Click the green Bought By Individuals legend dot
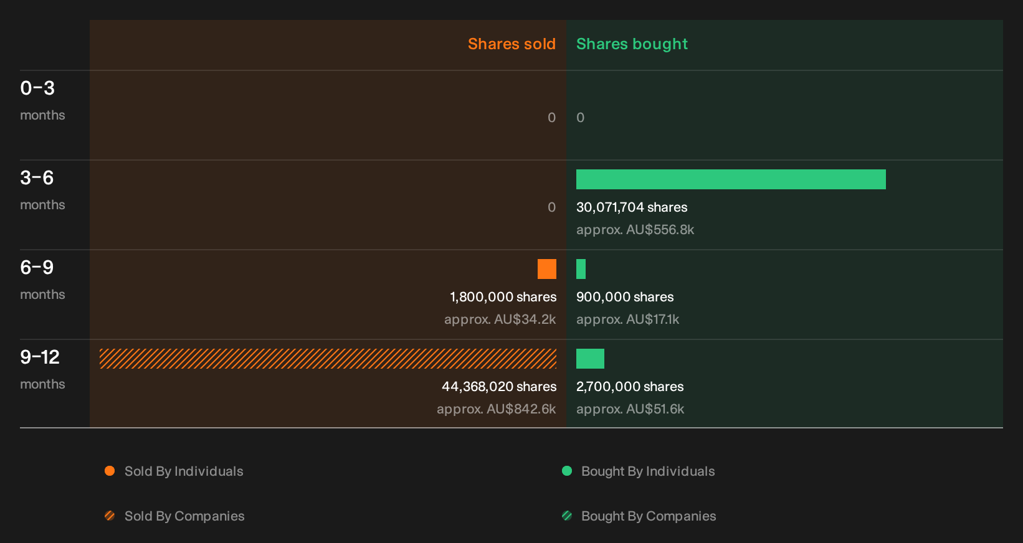This screenshot has width=1023, height=543. click(567, 471)
